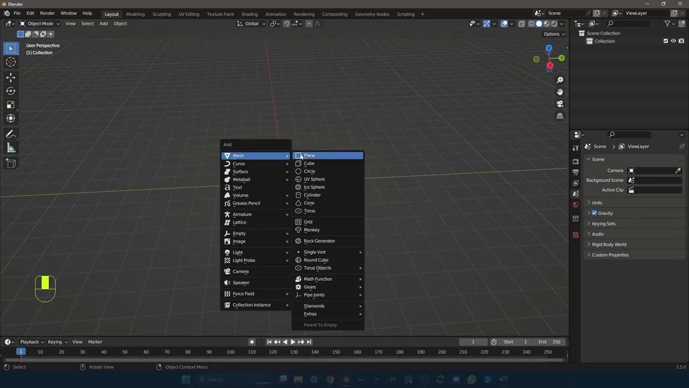Viewport: 689px width, 388px height.
Task: Click frame 100 on the timeline
Action: pyautogui.click(x=230, y=352)
